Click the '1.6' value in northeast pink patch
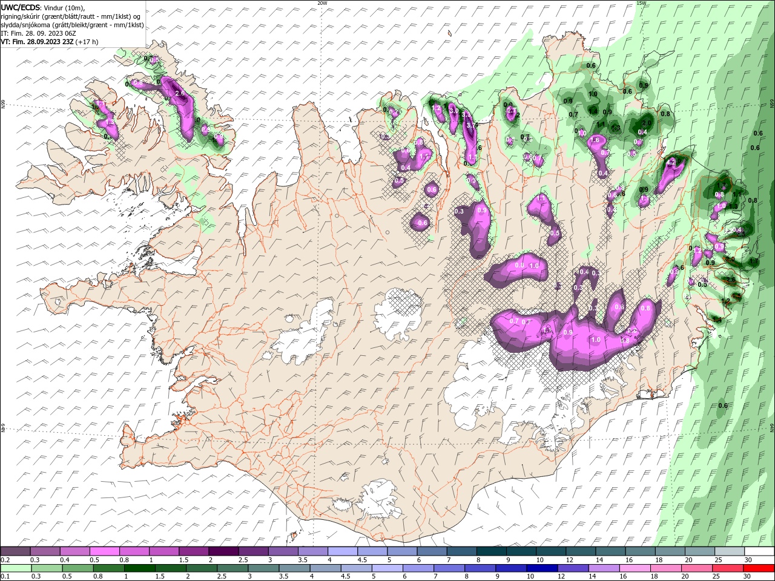The height and width of the screenshot is (581, 775). 595,140
